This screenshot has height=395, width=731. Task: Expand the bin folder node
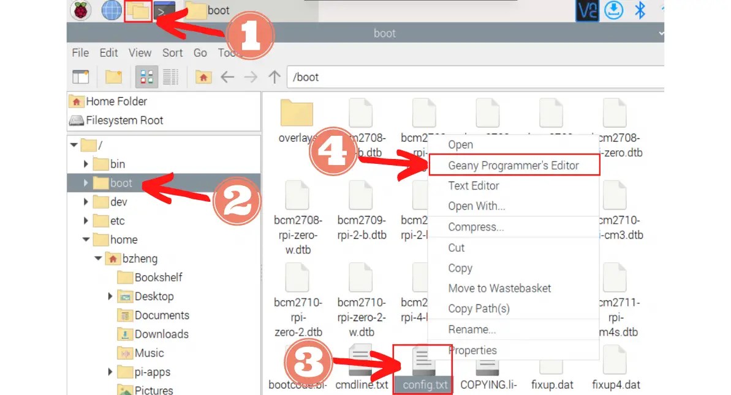(86, 164)
